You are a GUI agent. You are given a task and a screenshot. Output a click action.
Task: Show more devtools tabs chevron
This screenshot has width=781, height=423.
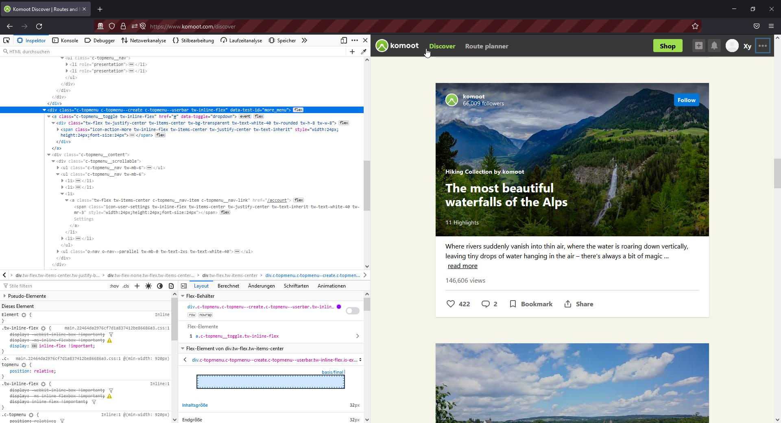click(304, 40)
